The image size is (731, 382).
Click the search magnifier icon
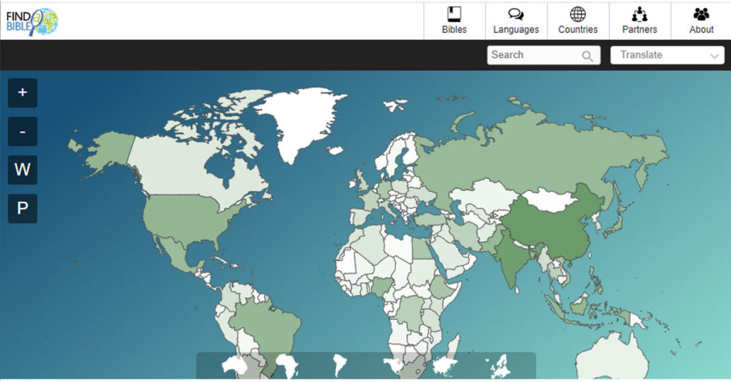point(587,56)
